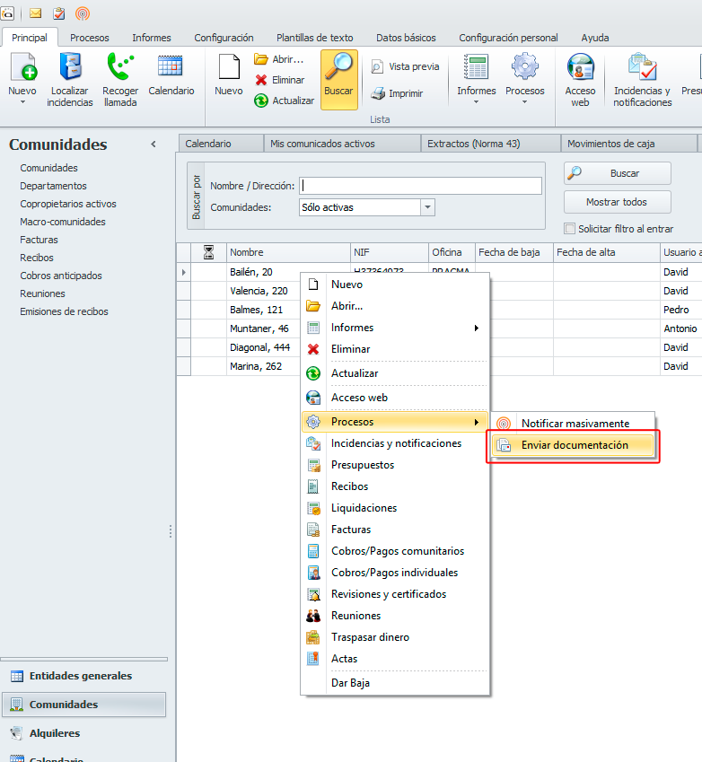This screenshot has width=702, height=762.
Task: Choose Presupuestos in context menu
Action: 395,465
